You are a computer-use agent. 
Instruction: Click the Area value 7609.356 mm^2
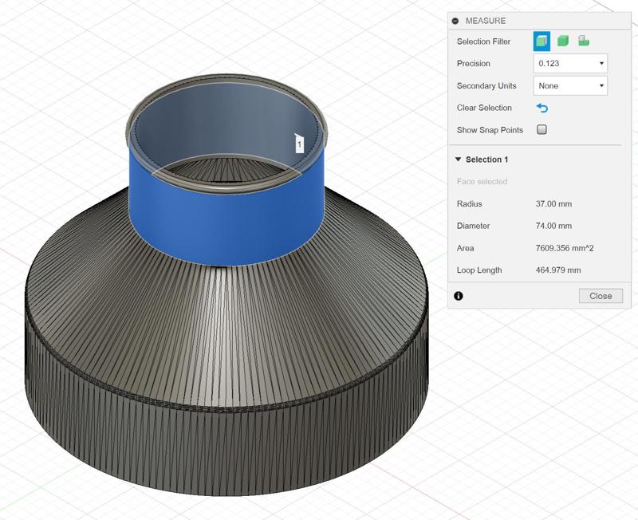click(565, 248)
